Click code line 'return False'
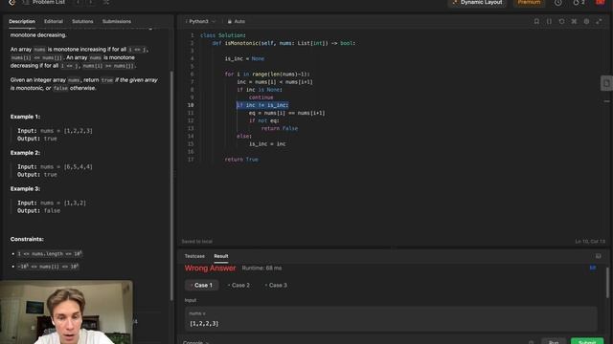This screenshot has width=613, height=344. 279,128
